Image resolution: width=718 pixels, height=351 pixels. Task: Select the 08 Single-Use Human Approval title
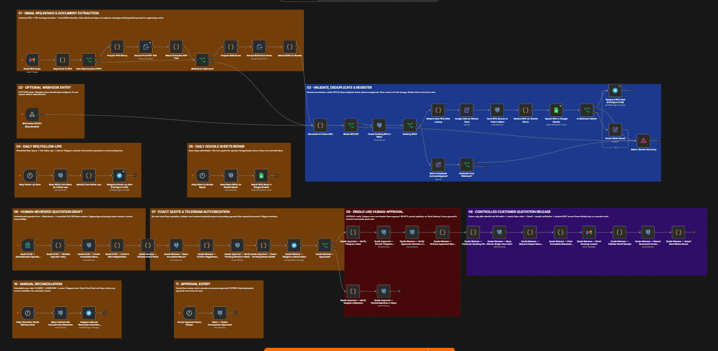tap(374, 211)
